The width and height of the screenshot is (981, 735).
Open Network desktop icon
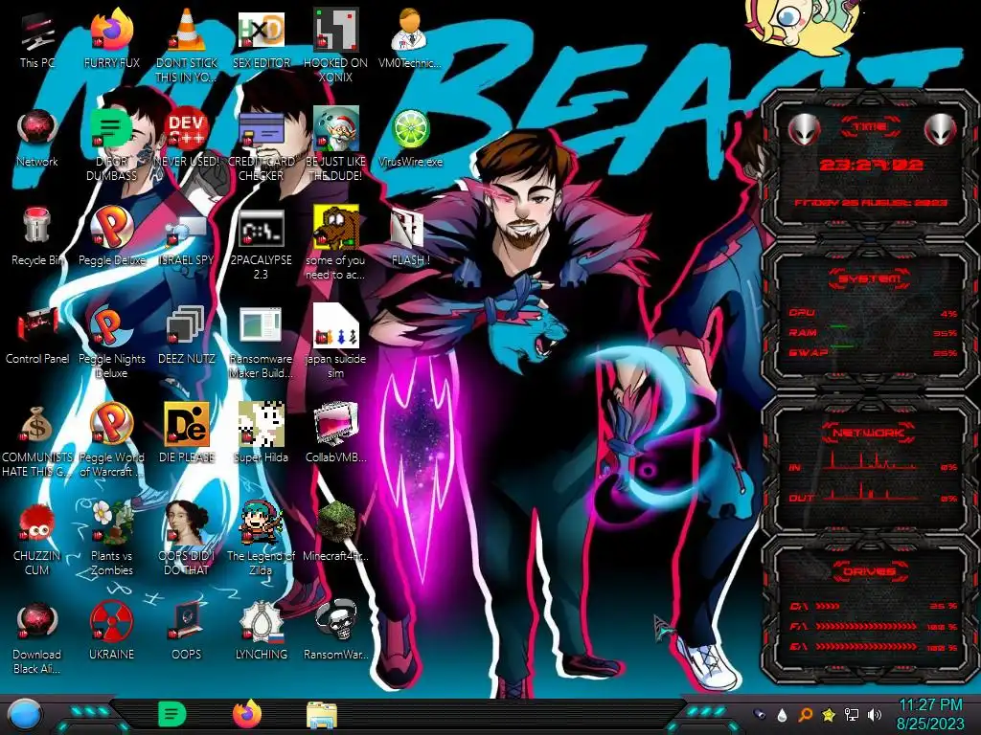[x=37, y=130]
